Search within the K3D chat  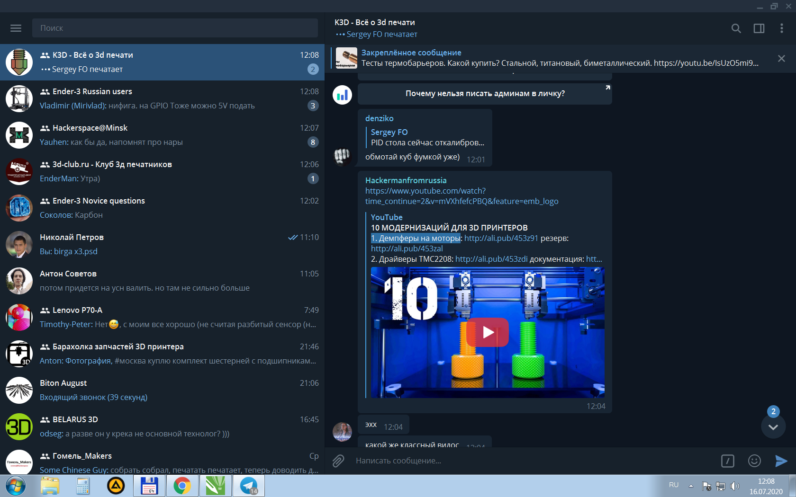click(x=736, y=28)
